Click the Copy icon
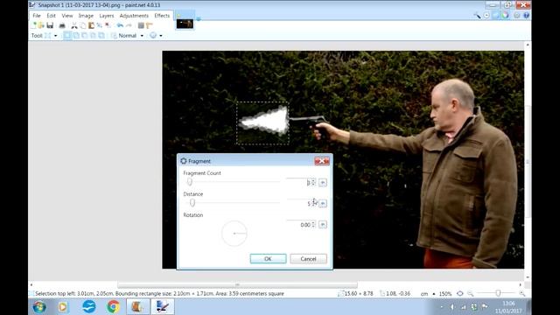Image resolution: width=560 pixels, height=315 pixels. [83, 25]
